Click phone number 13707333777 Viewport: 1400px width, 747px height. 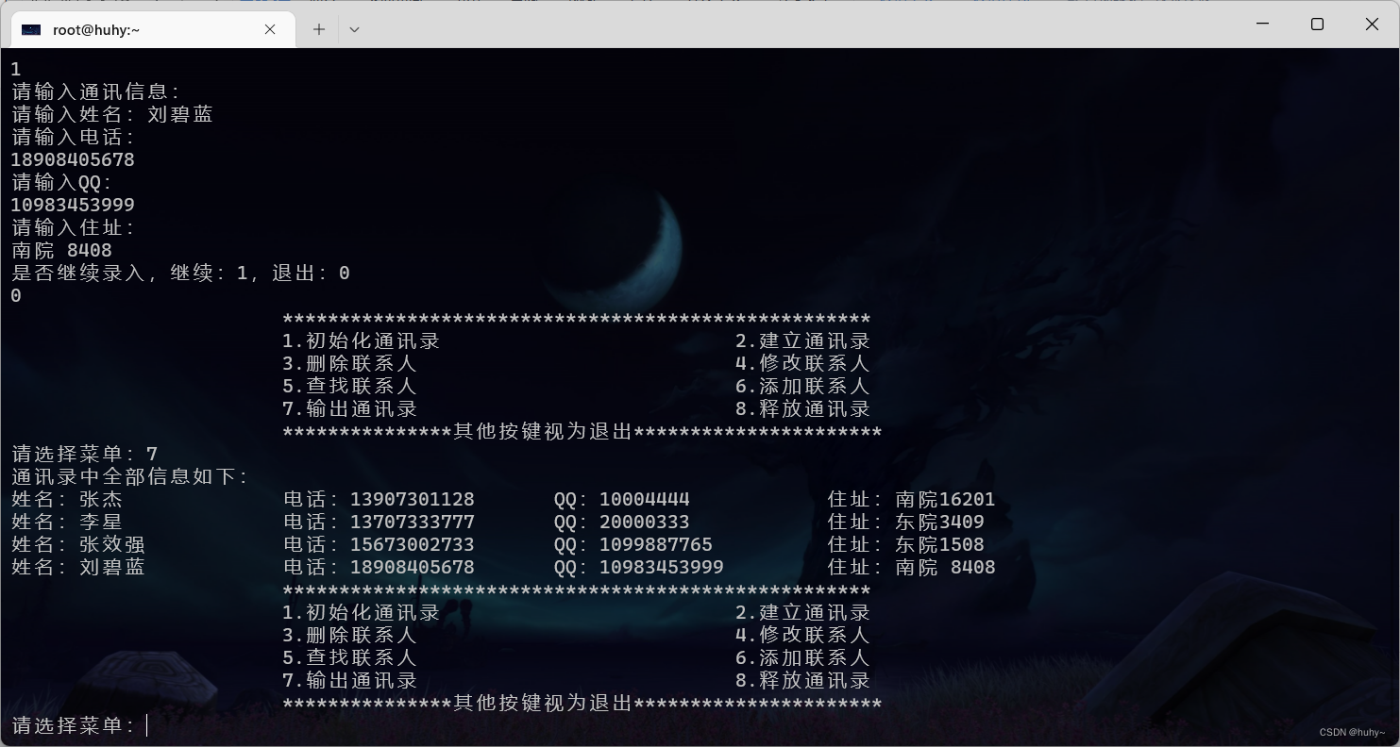[413, 522]
